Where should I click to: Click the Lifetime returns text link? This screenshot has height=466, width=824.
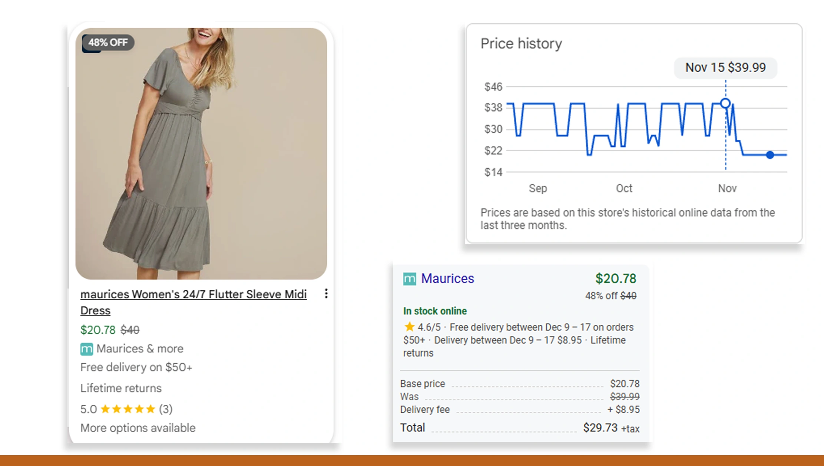121,388
